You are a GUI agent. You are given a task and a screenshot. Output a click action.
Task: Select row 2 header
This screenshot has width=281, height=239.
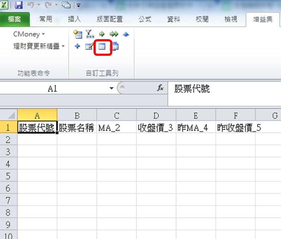[8, 139]
